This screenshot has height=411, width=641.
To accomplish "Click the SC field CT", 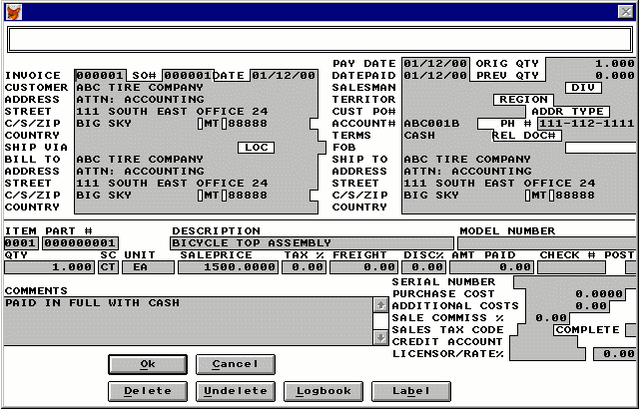I will coord(109,267).
